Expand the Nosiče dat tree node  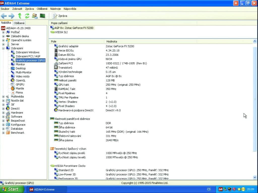pyautogui.click(x=3, y=101)
